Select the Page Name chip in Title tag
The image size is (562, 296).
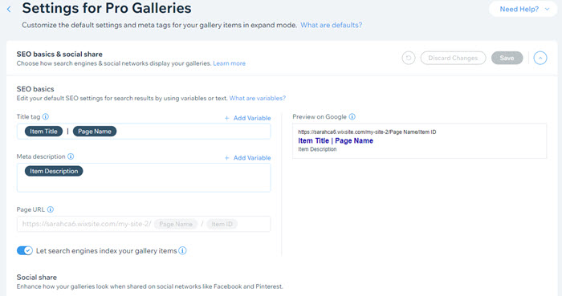tap(95, 132)
